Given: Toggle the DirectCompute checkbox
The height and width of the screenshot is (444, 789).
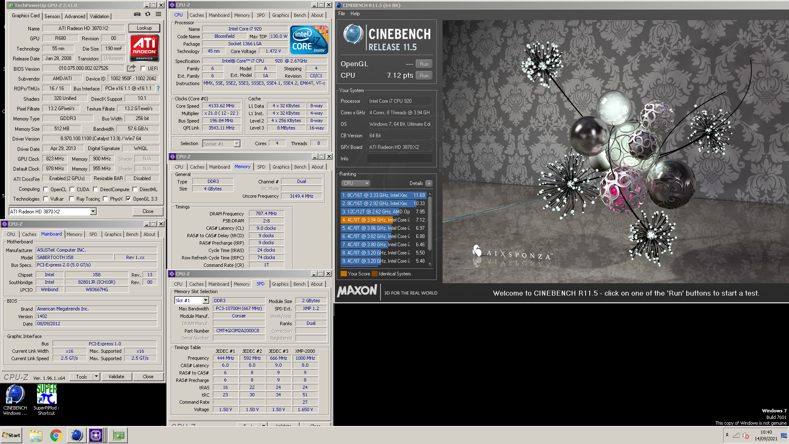Looking at the screenshot, I should [95, 190].
